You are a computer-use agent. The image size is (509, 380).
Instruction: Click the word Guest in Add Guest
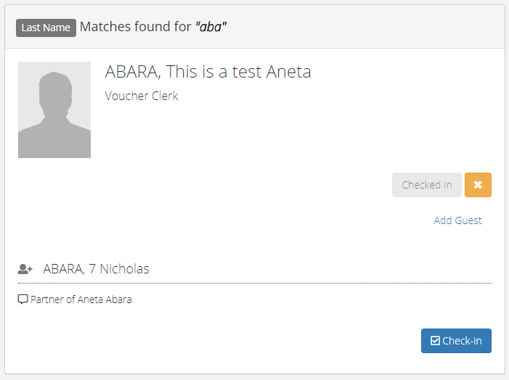[x=468, y=220]
